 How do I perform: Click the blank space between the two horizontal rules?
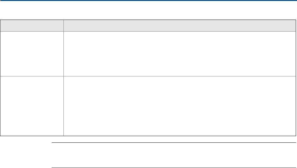pos(174,155)
